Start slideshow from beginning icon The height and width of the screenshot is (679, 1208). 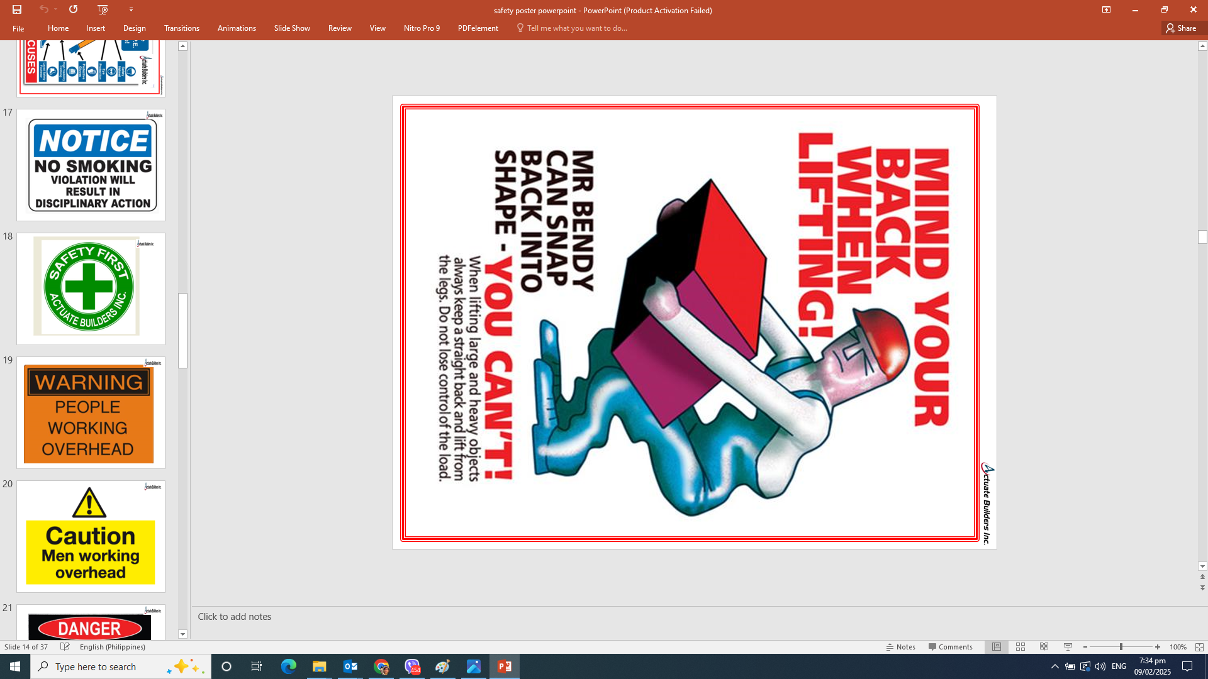click(103, 9)
